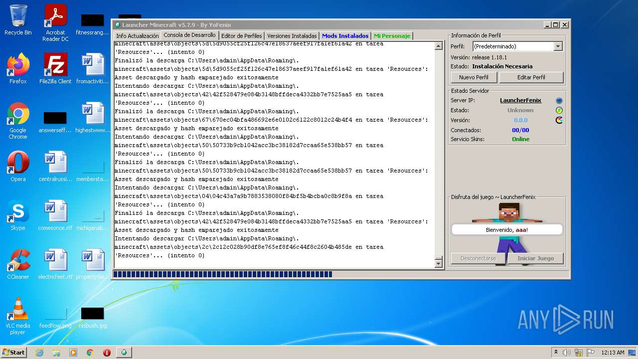Click the blue server IP status icon
The image size is (638, 359).
[x=559, y=101]
